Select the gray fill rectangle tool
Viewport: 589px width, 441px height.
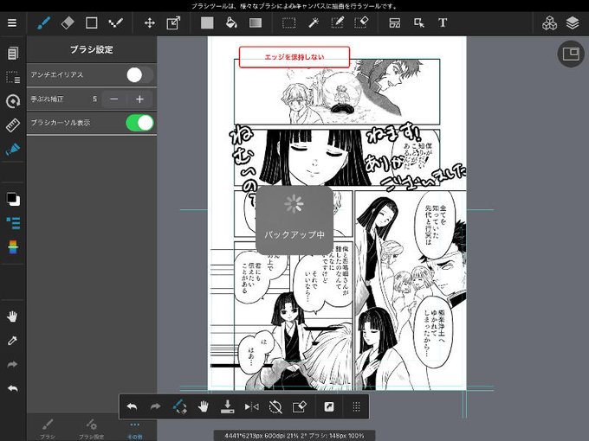tap(207, 22)
